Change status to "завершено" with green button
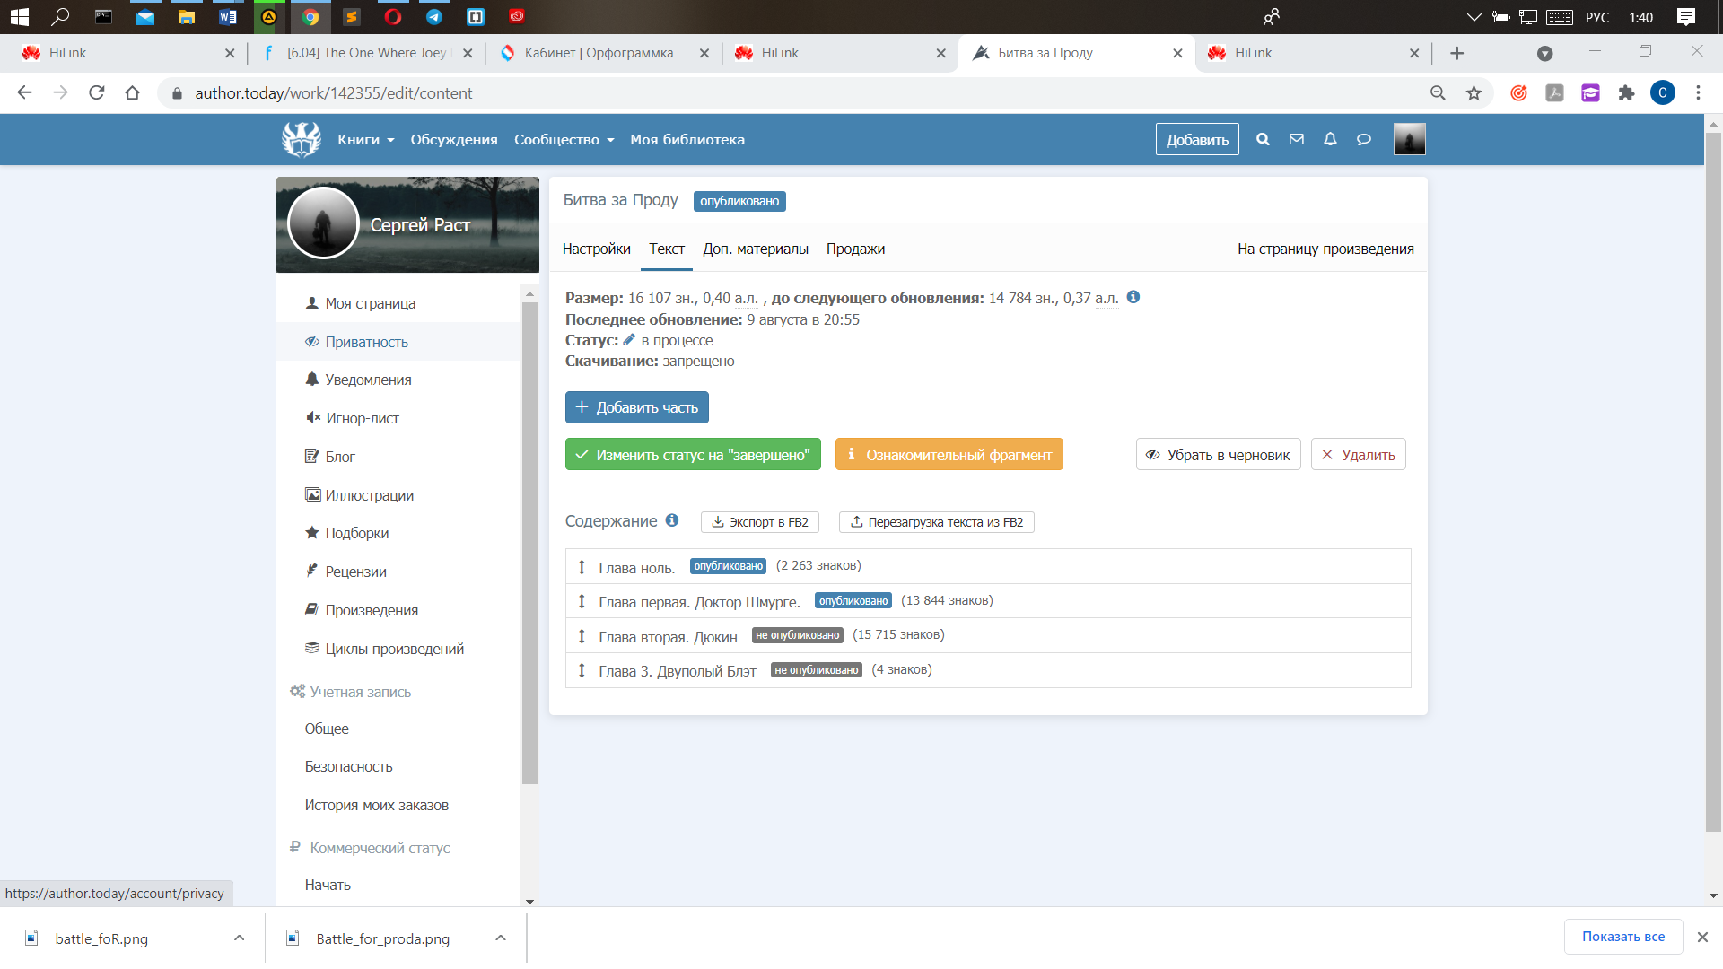The height and width of the screenshot is (969, 1723). (x=693, y=454)
